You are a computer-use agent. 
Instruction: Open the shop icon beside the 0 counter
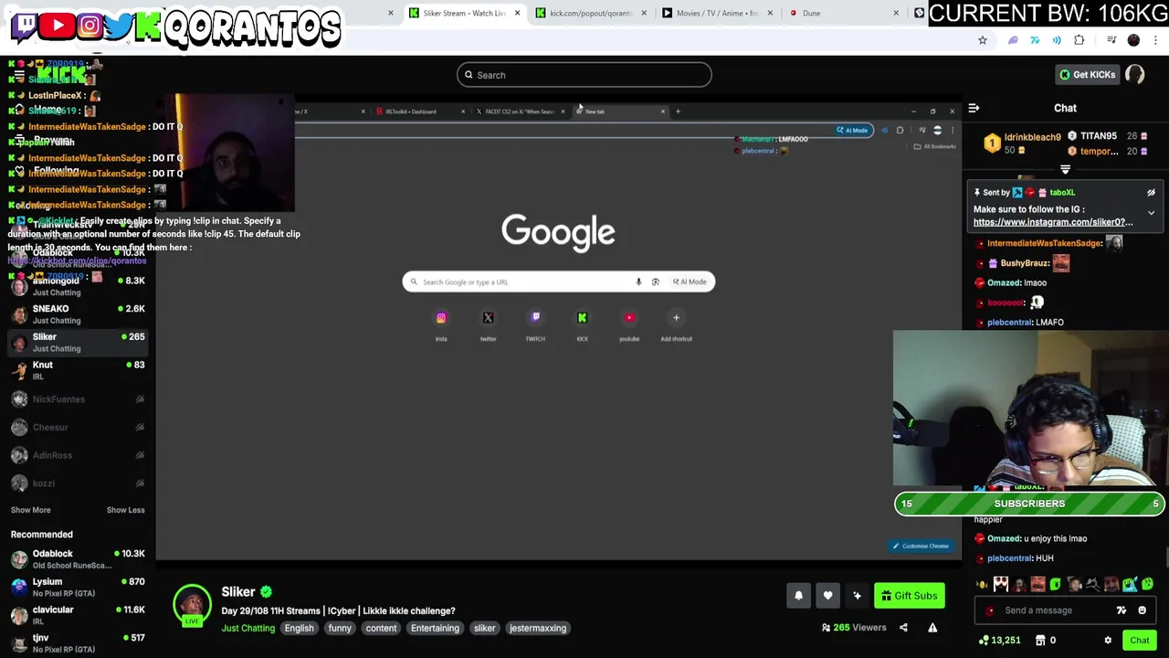(x=1040, y=641)
